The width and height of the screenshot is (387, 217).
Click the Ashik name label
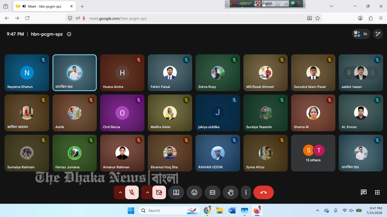(x=60, y=127)
